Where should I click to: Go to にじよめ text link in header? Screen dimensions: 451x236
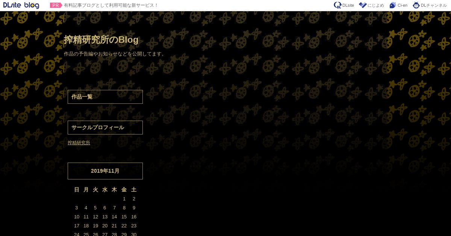[376, 5]
